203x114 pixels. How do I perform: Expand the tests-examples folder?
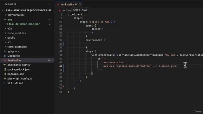5,47
